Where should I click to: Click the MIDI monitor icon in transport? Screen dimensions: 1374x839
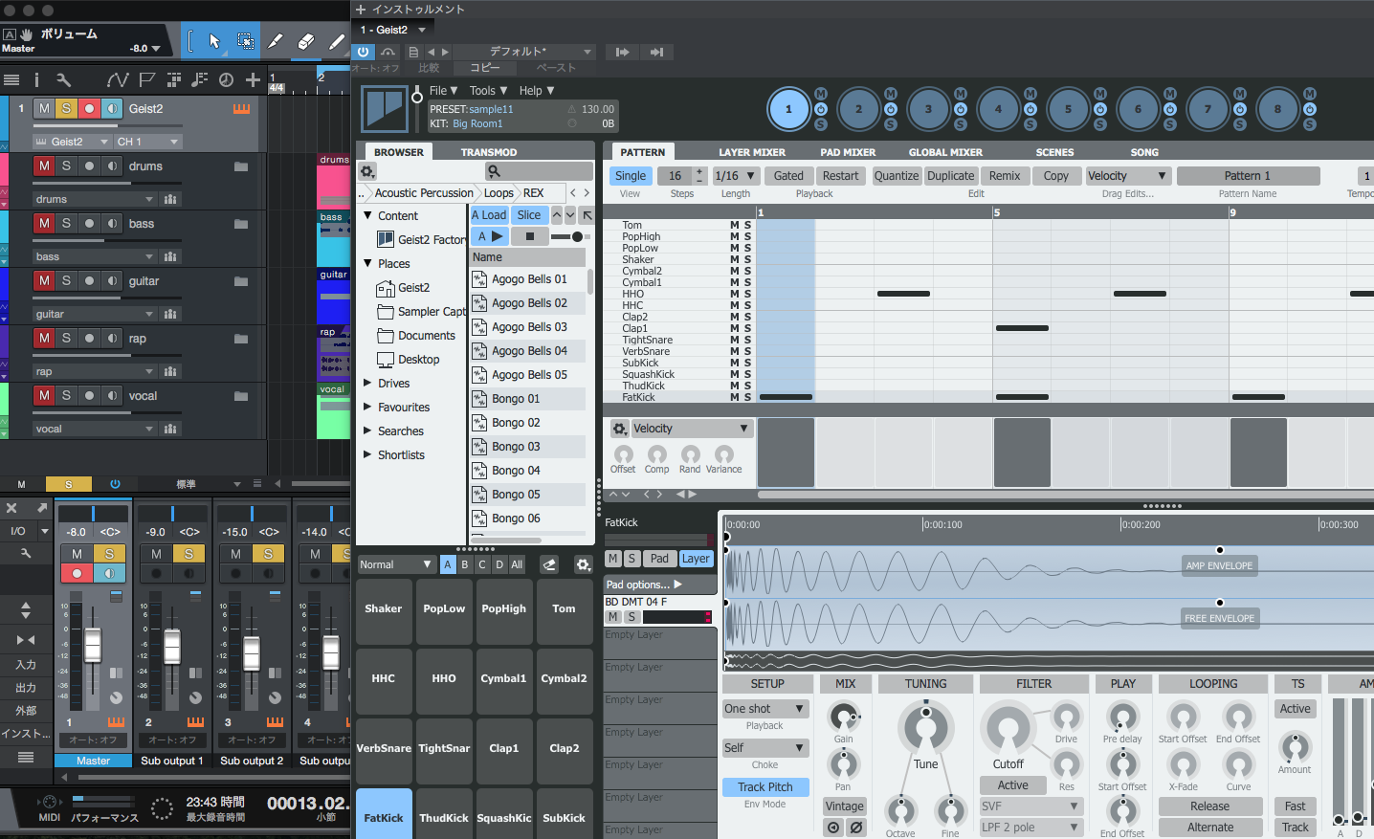(x=49, y=802)
